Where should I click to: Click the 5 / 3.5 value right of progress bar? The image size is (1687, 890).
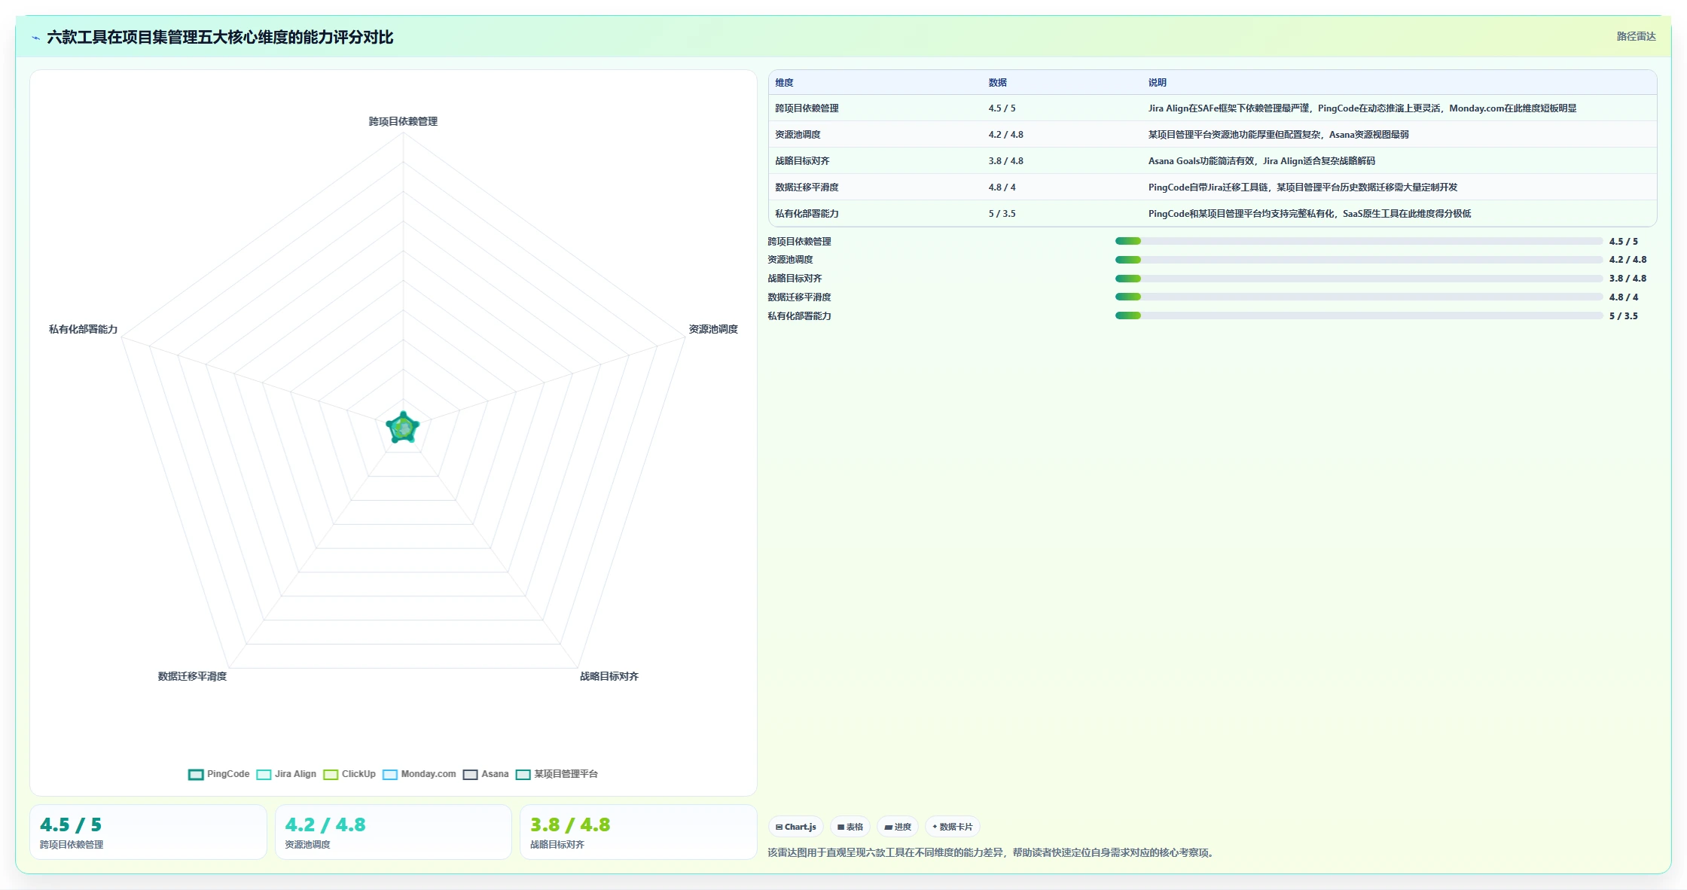point(1623,316)
